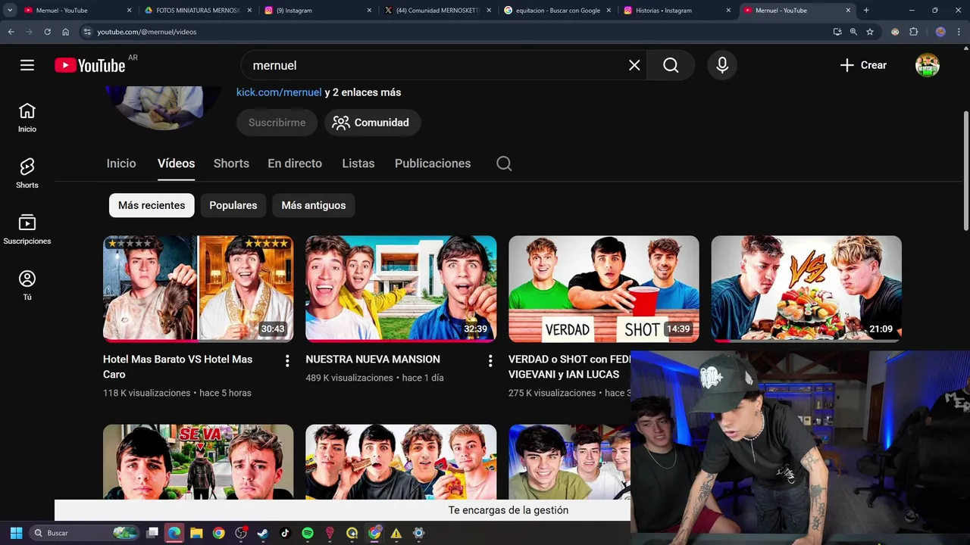Open a new browser tab
This screenshot has height=545, width=970.
[x=866, y=11]
